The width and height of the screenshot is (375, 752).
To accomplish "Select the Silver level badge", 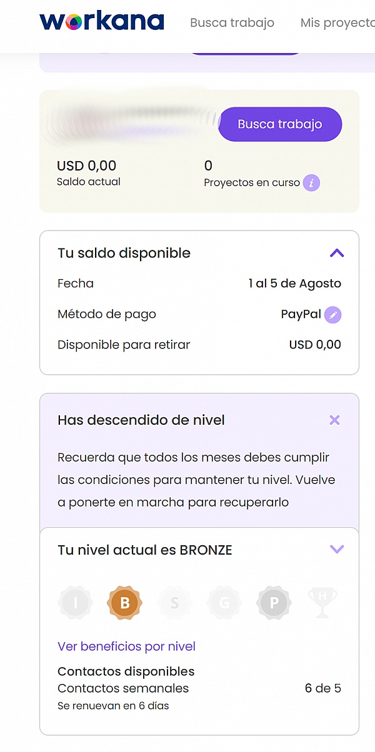I will 174,603.
